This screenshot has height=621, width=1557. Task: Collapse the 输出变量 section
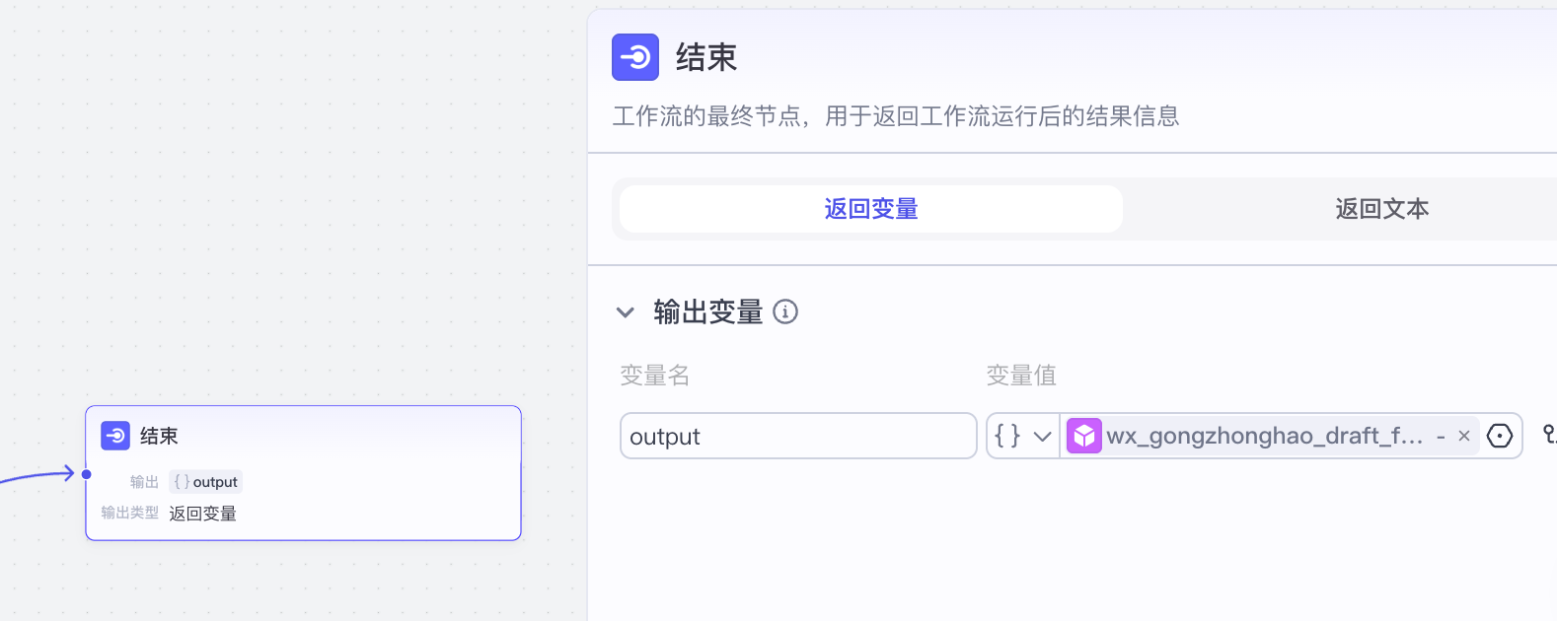coord(626,311)
